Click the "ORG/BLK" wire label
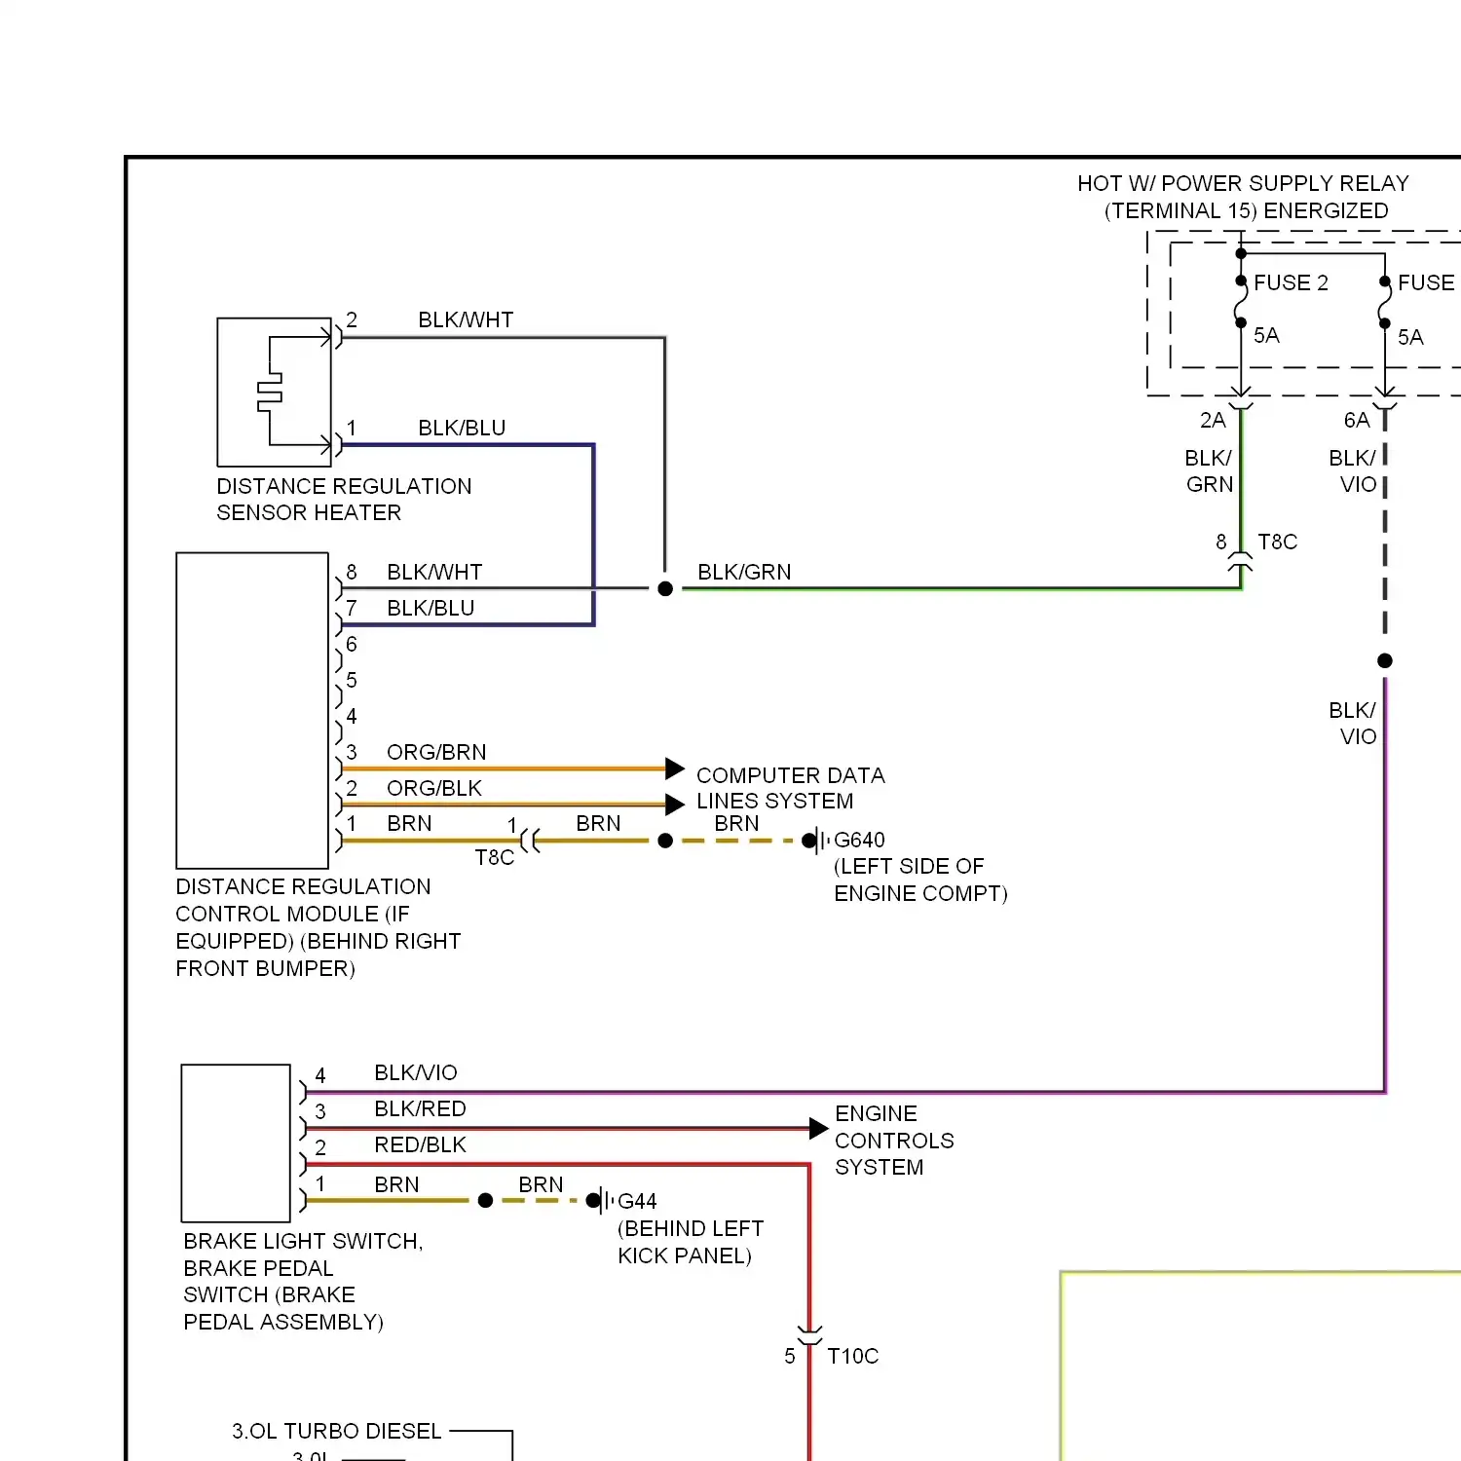Image resolution: width=1461 pixels, height=1461 pixels. click(x=434, y=788)
